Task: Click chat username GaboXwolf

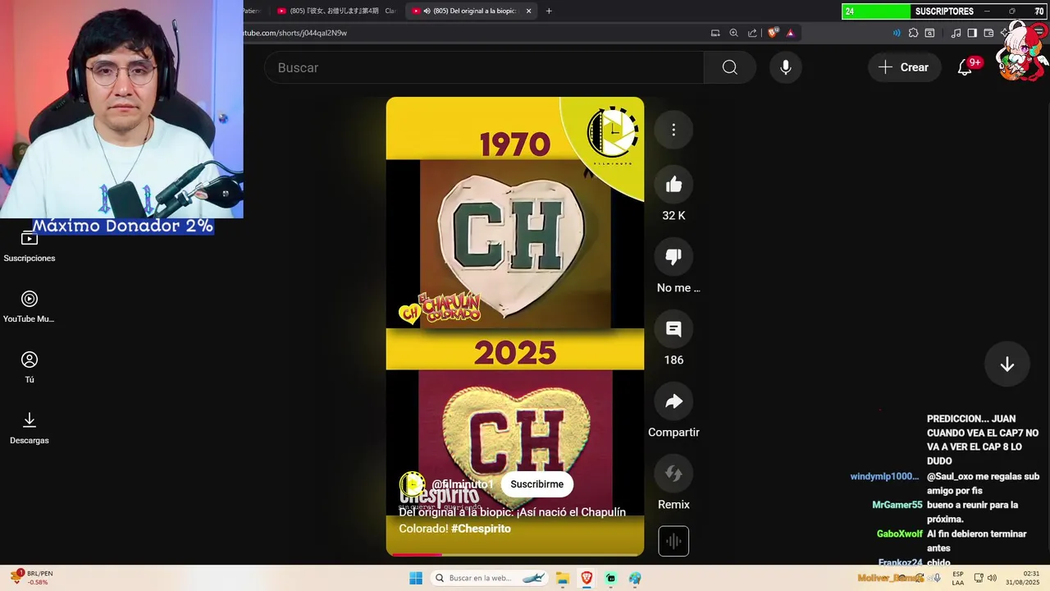Action: point(899,534)
